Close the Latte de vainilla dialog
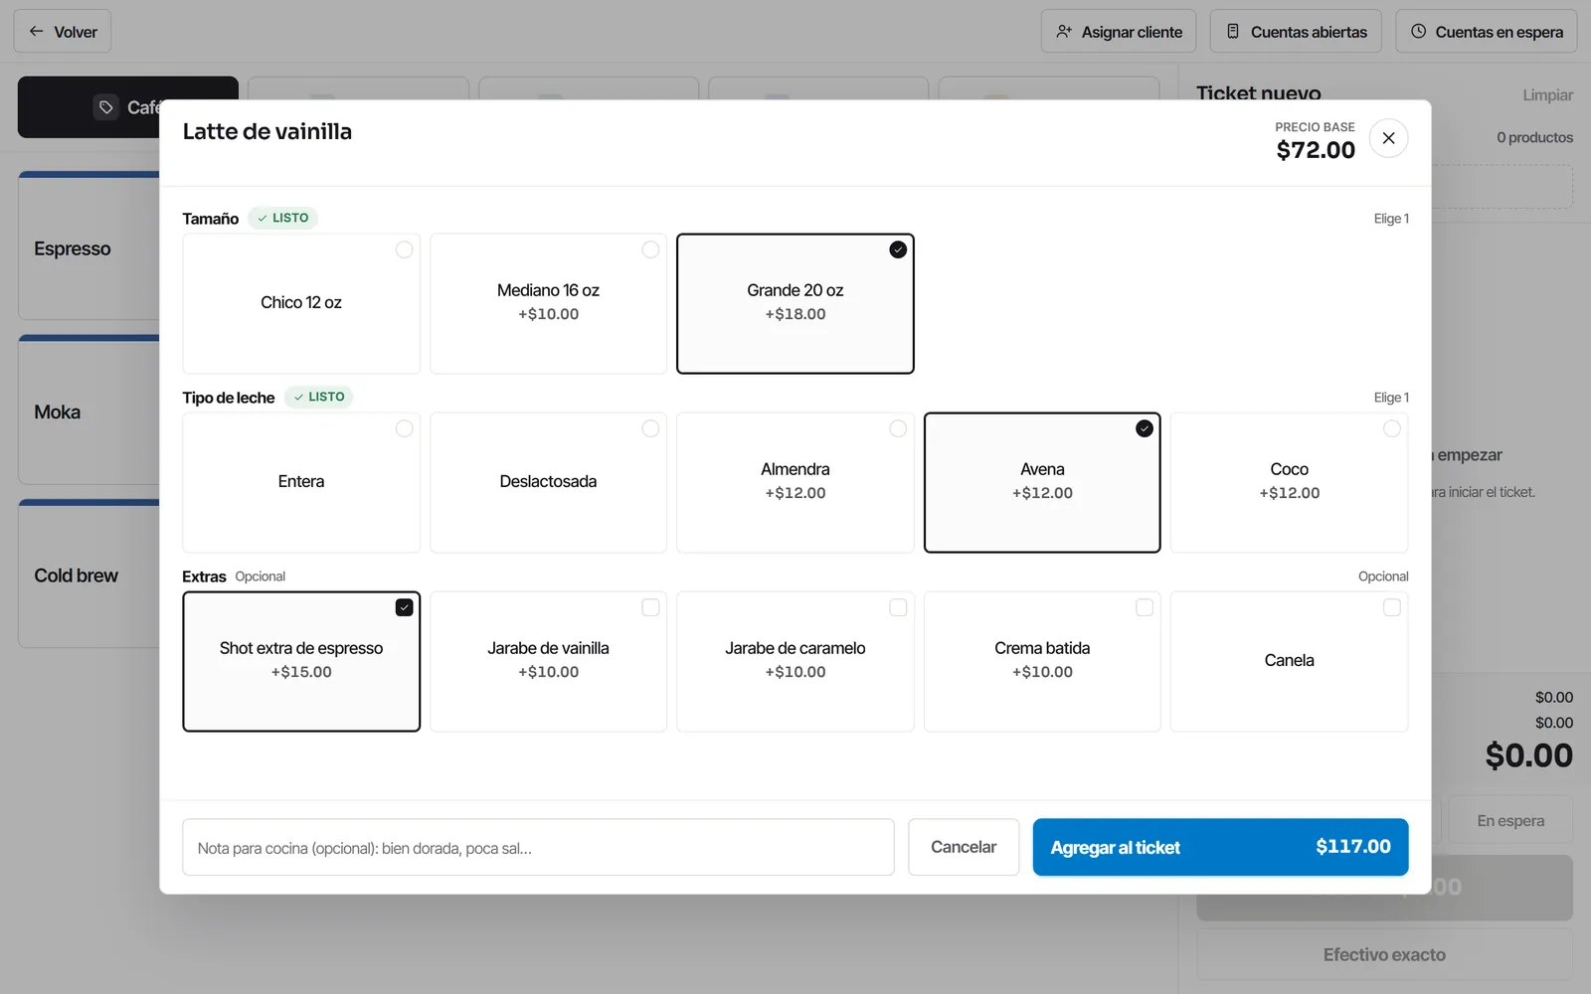Screen dimensions: 1591x994 click(x=1388, y=138)
